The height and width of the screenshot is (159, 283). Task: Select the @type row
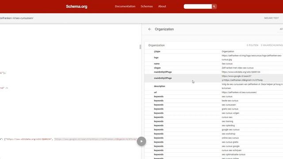click(214, 52)
